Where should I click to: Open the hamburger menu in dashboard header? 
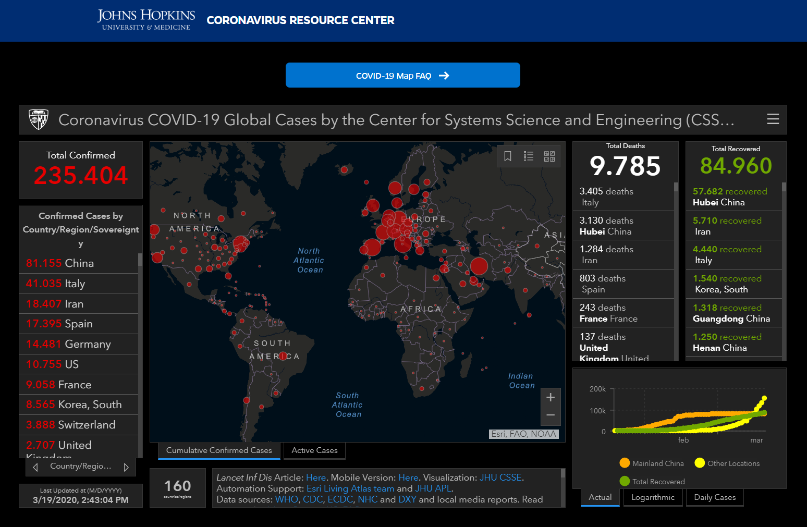click(x=773, y=119)
